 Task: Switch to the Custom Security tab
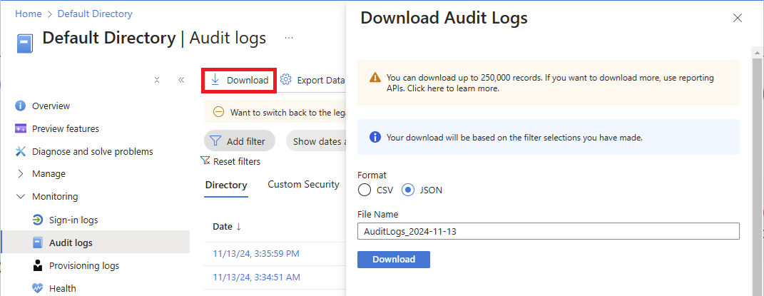(x=303, y=185)
